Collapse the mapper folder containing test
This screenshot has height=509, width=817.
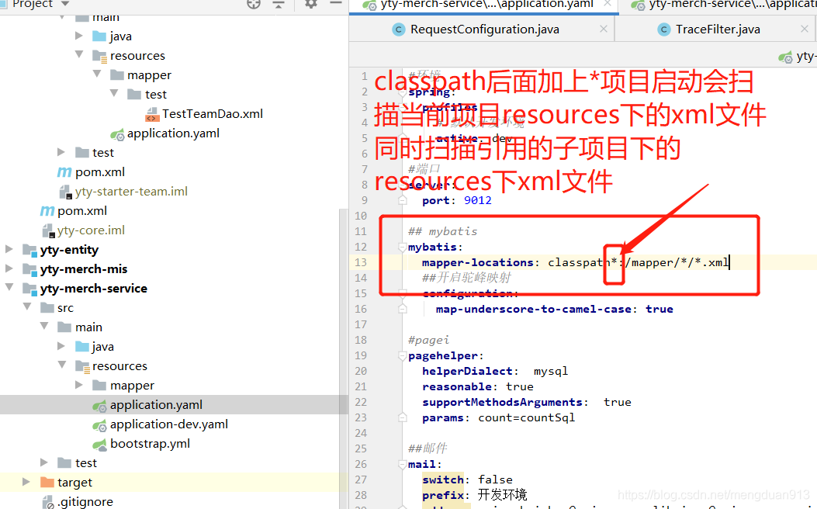point(97,74)
